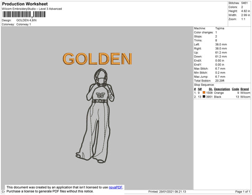Click the "Color changes:" label
Viewport: 252px width, 195px height.
(204, 32)
